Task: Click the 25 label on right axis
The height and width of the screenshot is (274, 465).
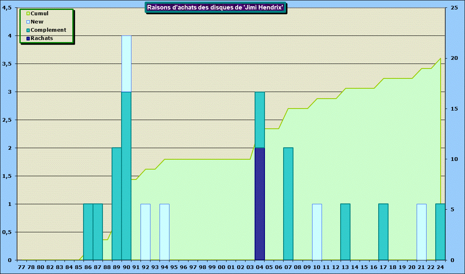Action: point(454,8)
